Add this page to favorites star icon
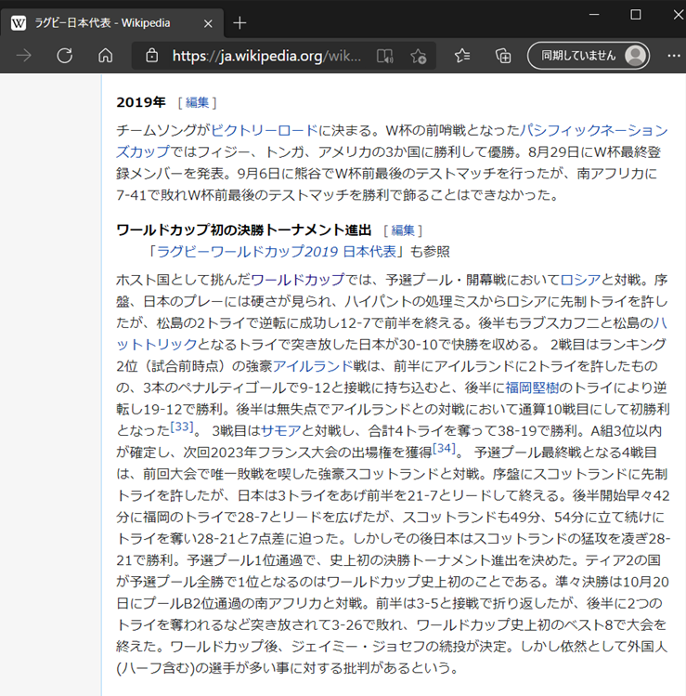This screenshot has width=686, height=696. (418, 56)
